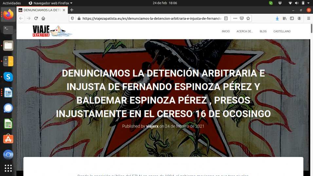Open INICIO in site navigation
This screenshot has height=176, width=313.
point(226,31)
